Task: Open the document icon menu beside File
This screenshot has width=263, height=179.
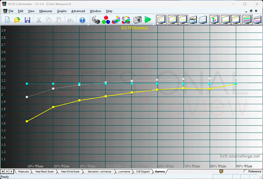Action: coord(5,11)
